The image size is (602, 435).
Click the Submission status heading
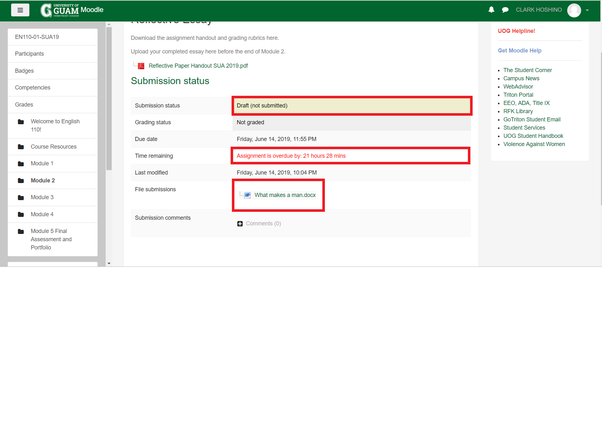point(170,81)
